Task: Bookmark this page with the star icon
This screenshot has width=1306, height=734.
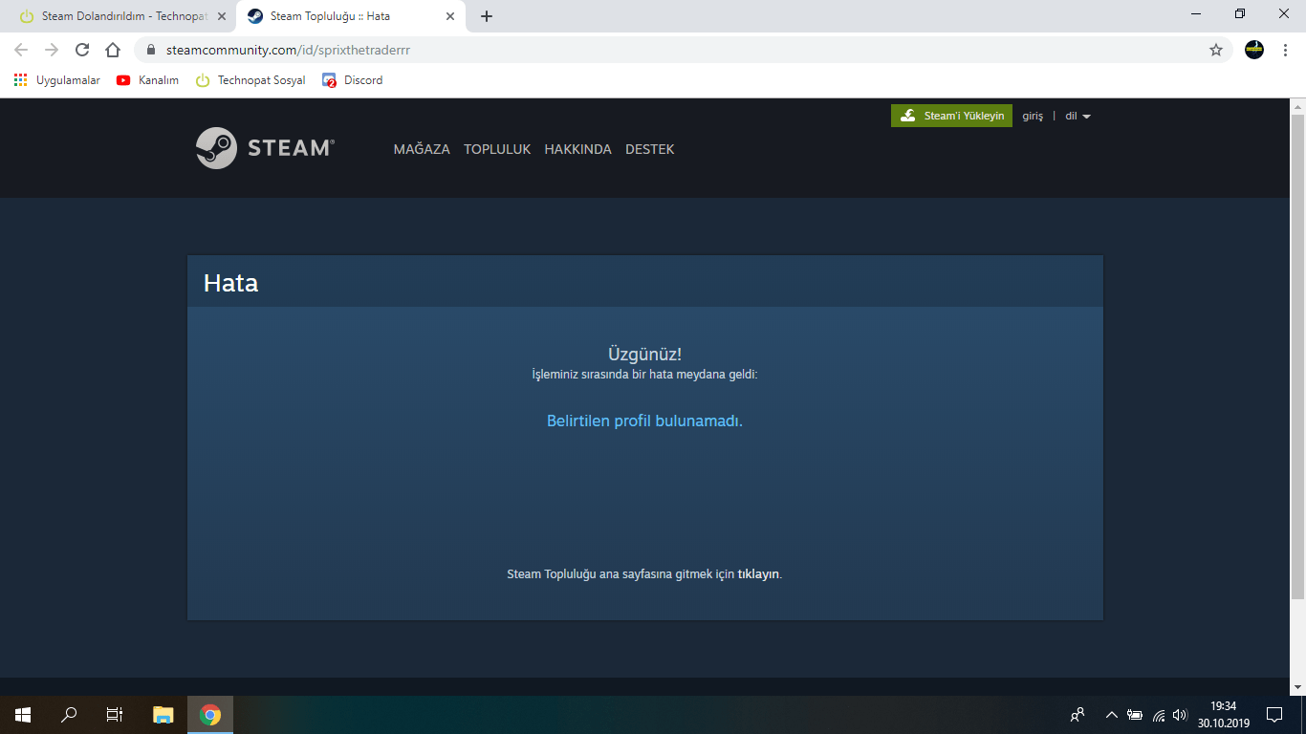Action: [x=1216, y=50]
